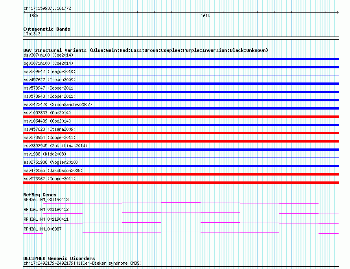Open the Miller-Dieker syndrome (MDS) entry
Screen dimensions: 350x269
(83, 263)
